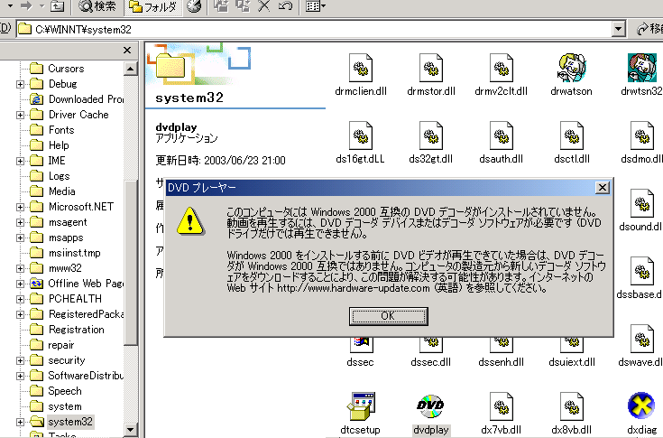Expand the Debug folder node
Screen dimensions: 663x438
click(20, 84)
